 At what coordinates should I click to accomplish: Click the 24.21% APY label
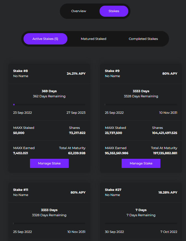coord(76,74)
